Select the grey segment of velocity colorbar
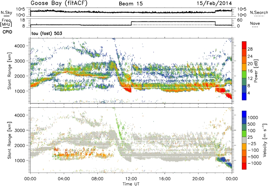Viewport: 268px width, 186px height. point(244,140)
